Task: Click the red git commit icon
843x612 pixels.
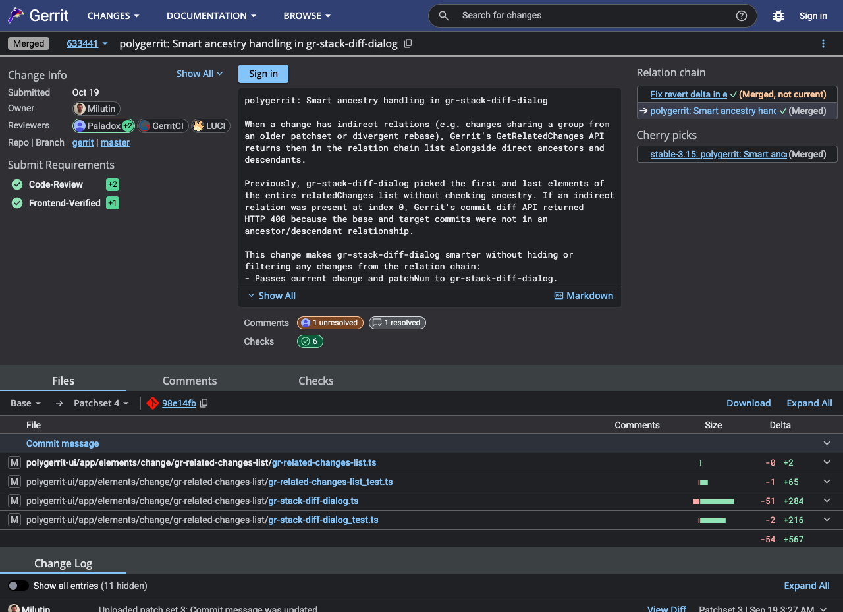Action: pos(153,403)
